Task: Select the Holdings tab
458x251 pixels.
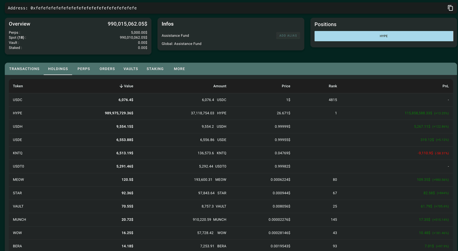Action: (58, 69)
